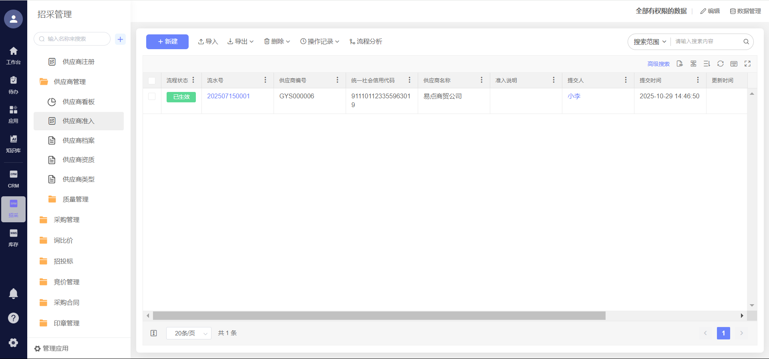Select 供应商档案 in the side menu
Viewport: 769px width, 359px height.
click(79, 140)
